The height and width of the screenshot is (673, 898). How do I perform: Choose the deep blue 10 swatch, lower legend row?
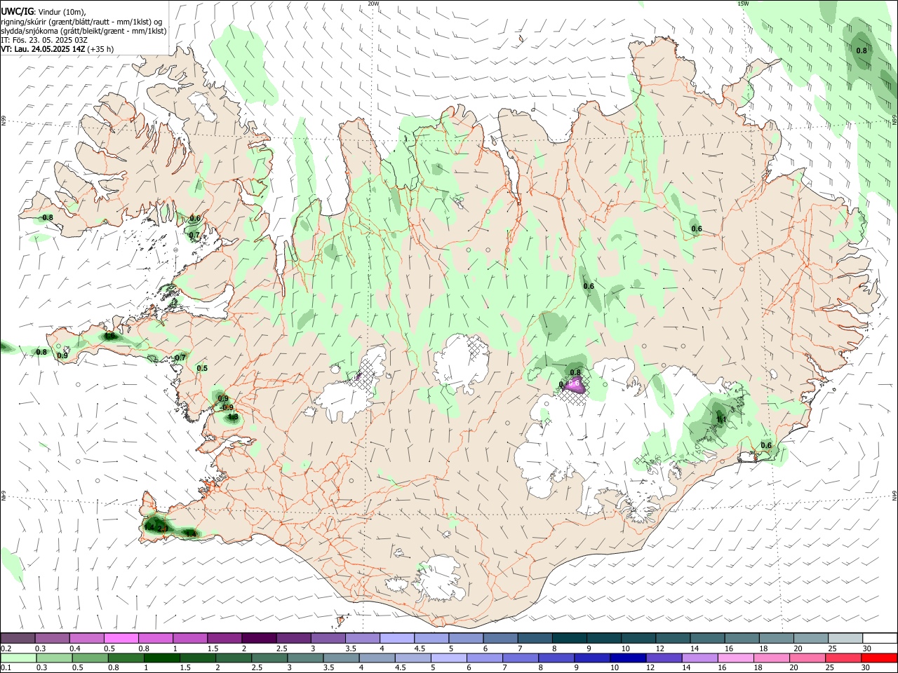[628, 658]
